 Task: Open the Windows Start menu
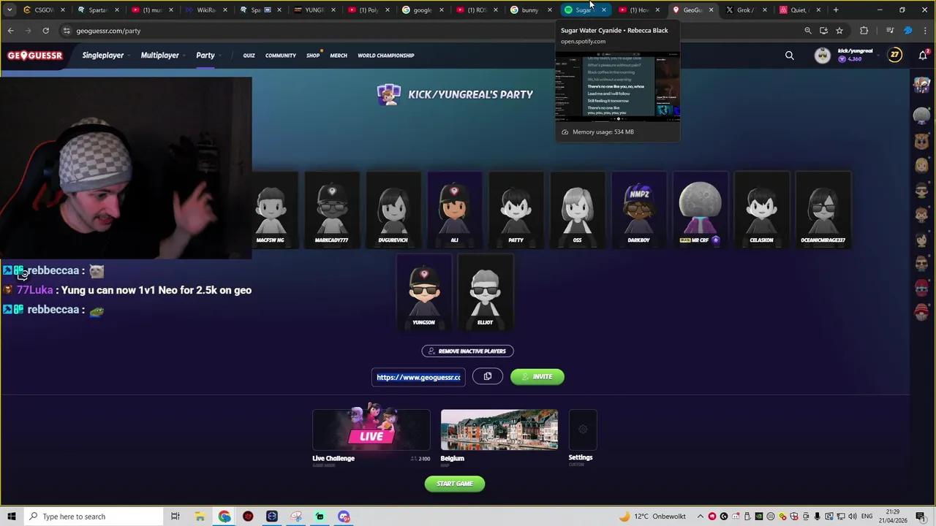[11, 517]
